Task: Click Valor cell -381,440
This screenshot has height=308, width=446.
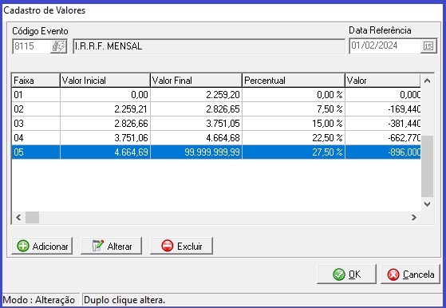Action: (x=382, y=124)
